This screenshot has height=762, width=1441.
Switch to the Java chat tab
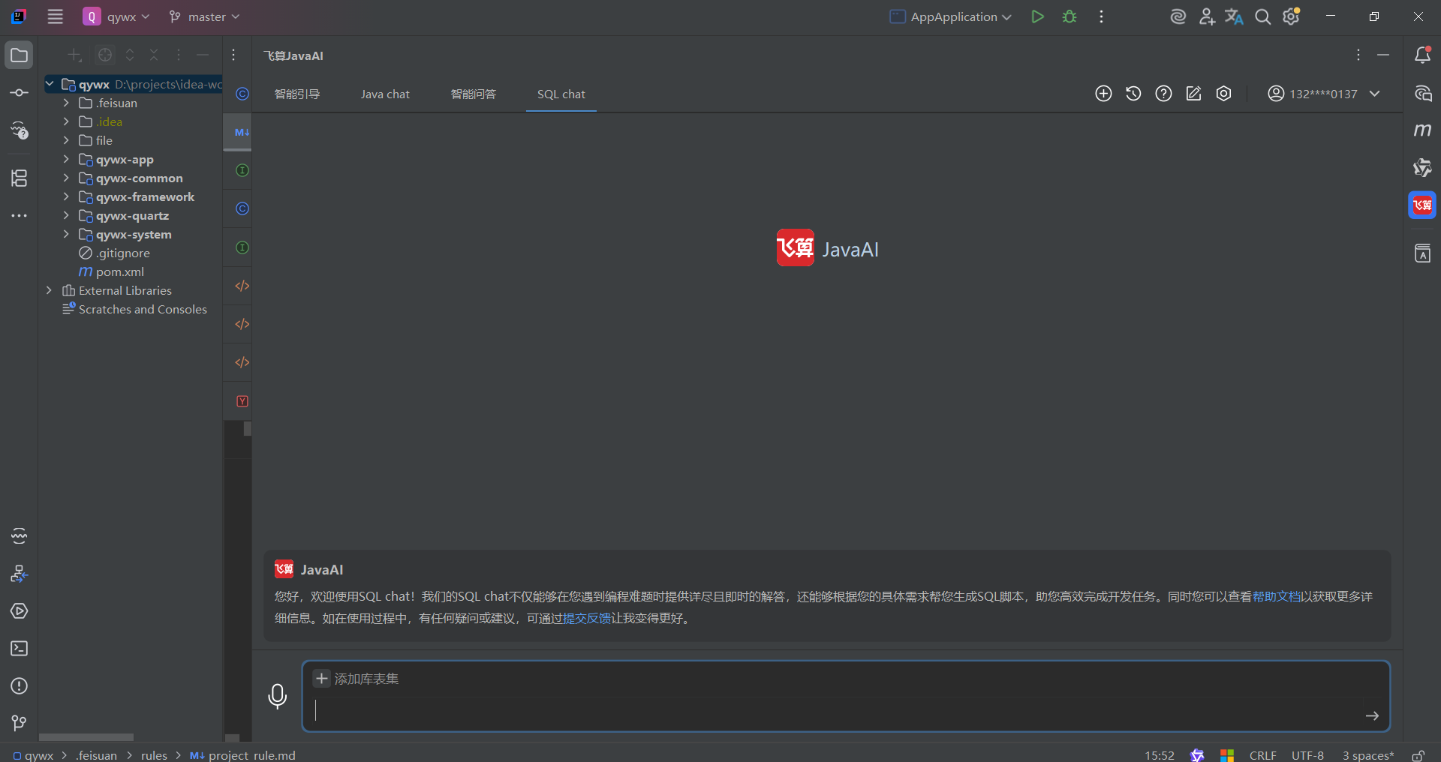click(x=385, y=94)
